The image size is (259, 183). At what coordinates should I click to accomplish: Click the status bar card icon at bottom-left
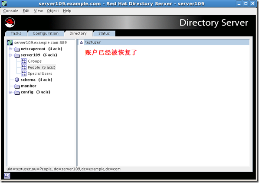7,176
